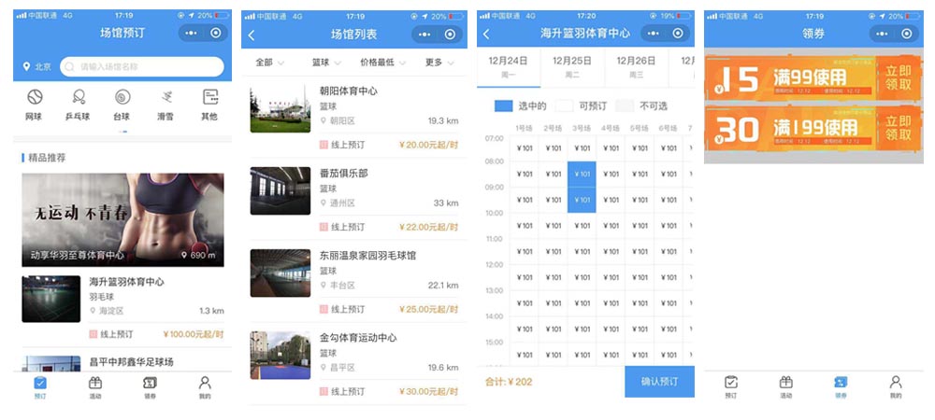
Task: Select 2号场 slot at 08:00
Action: coord(554,174)
